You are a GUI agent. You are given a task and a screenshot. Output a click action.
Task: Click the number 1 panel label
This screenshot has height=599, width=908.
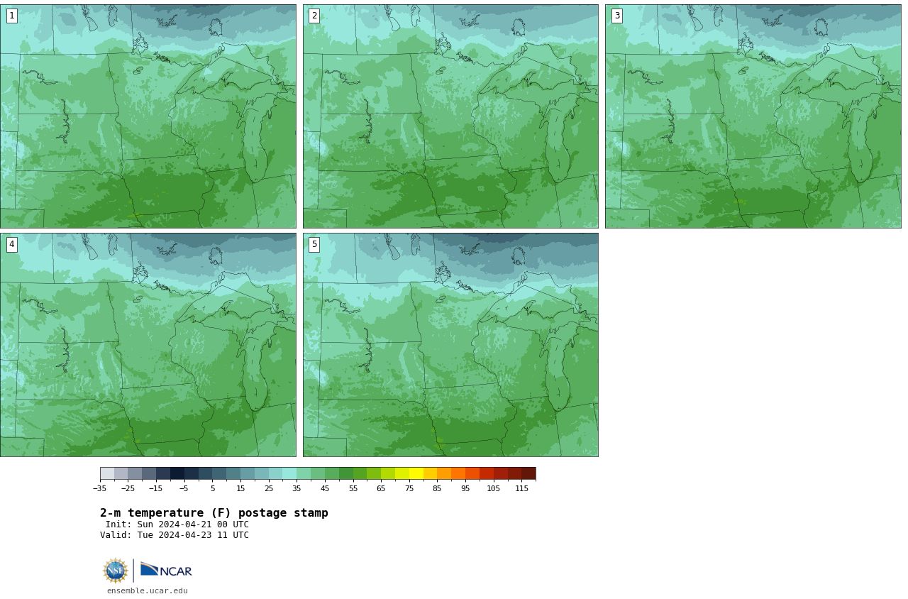(12, 16)
